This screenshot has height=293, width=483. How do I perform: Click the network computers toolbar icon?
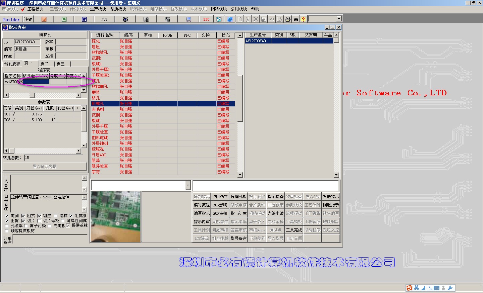pos(167,19)
